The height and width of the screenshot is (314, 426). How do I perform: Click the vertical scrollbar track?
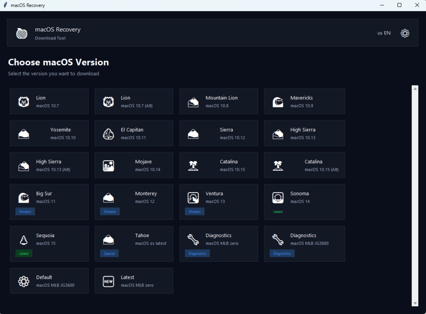coord(415,196)
